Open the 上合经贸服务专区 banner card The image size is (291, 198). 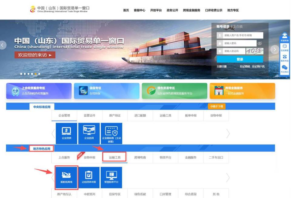tap(39, 91)
